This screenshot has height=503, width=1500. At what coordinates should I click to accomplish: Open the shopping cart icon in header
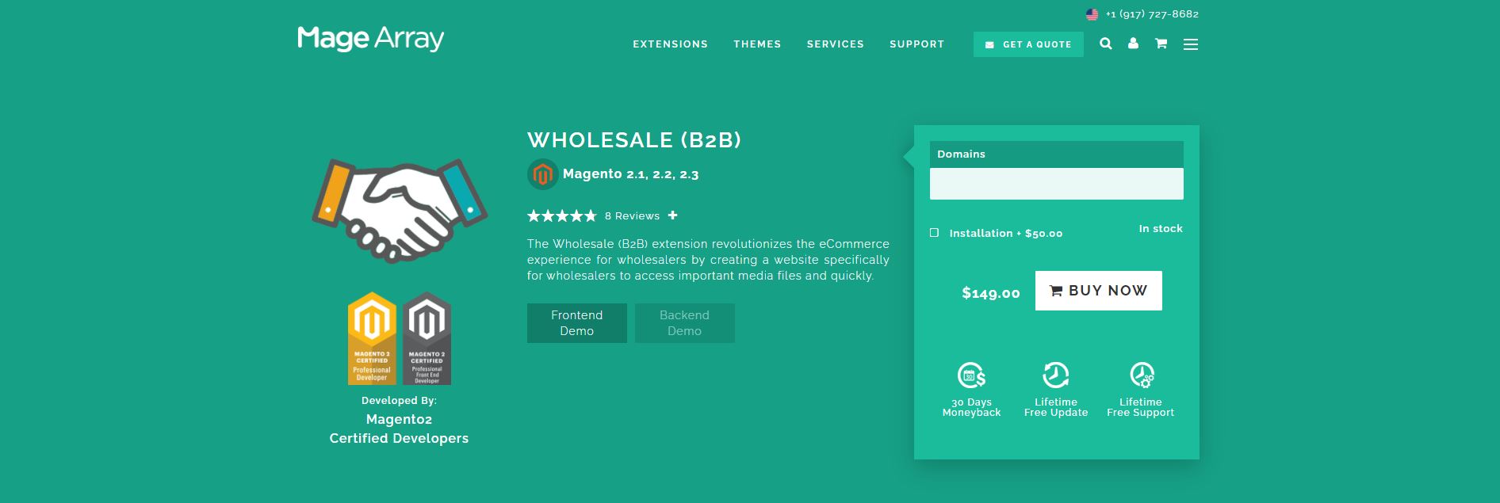[x=1161, y=44]
